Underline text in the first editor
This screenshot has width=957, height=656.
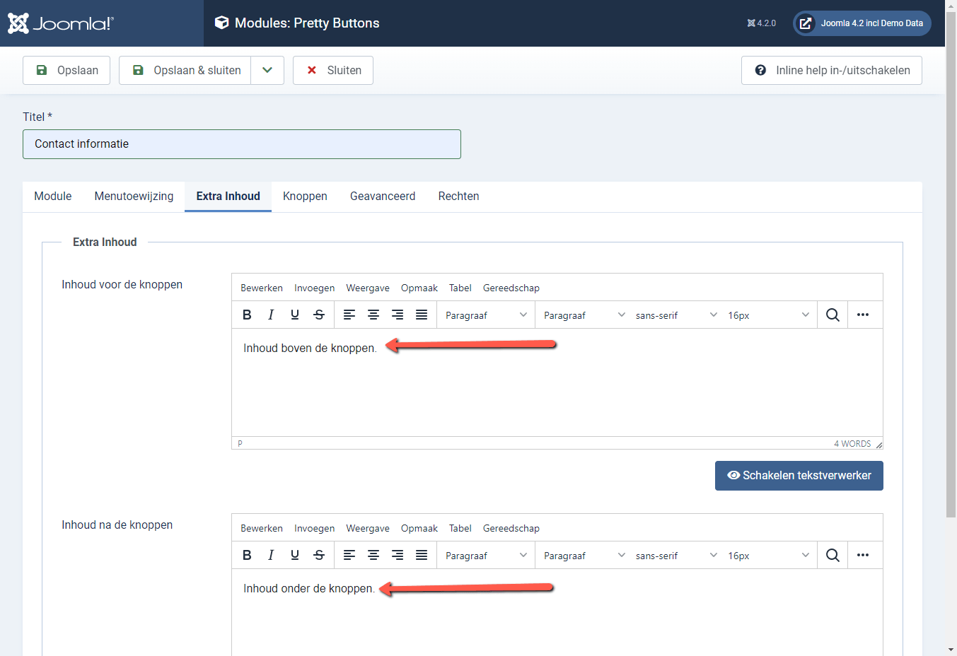pos(295,314)
